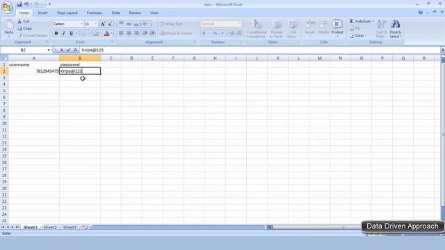Click the Cancel X in formula bar
The image size is (445, 250).
(x=62, y=50)
